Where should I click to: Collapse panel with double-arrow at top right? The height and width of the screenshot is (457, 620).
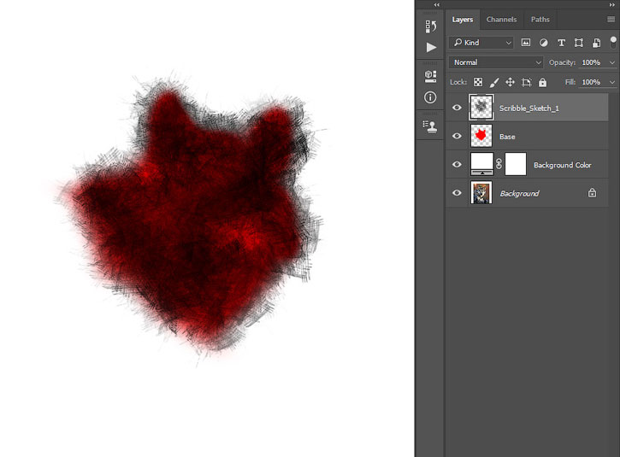click(x=612, y=5)
